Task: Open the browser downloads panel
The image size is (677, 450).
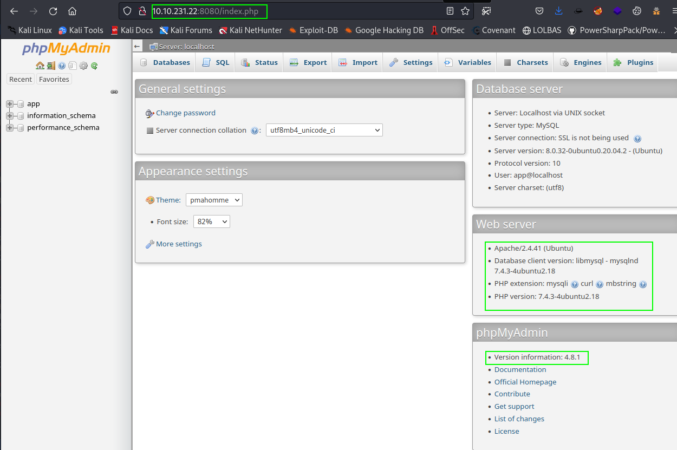Action: click(559, 11)
